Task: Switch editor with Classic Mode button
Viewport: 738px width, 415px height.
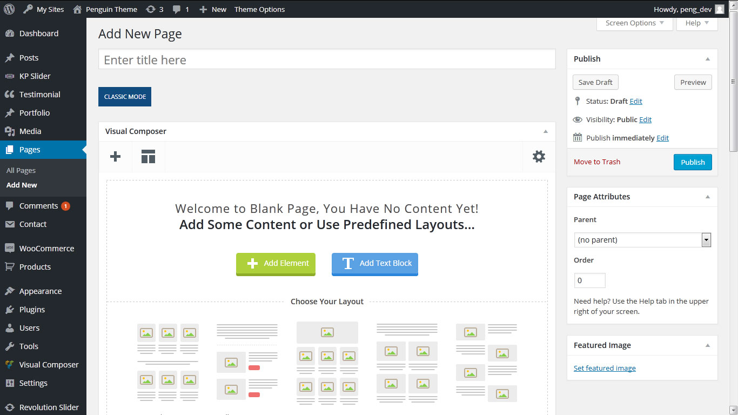Action: tap(125, 97)
